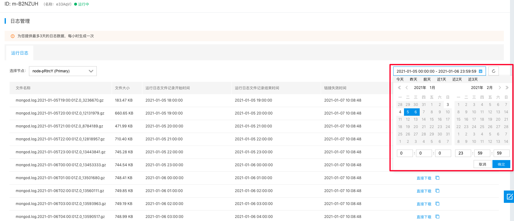Click calendar icon in date range field

[x=480, y=71]
